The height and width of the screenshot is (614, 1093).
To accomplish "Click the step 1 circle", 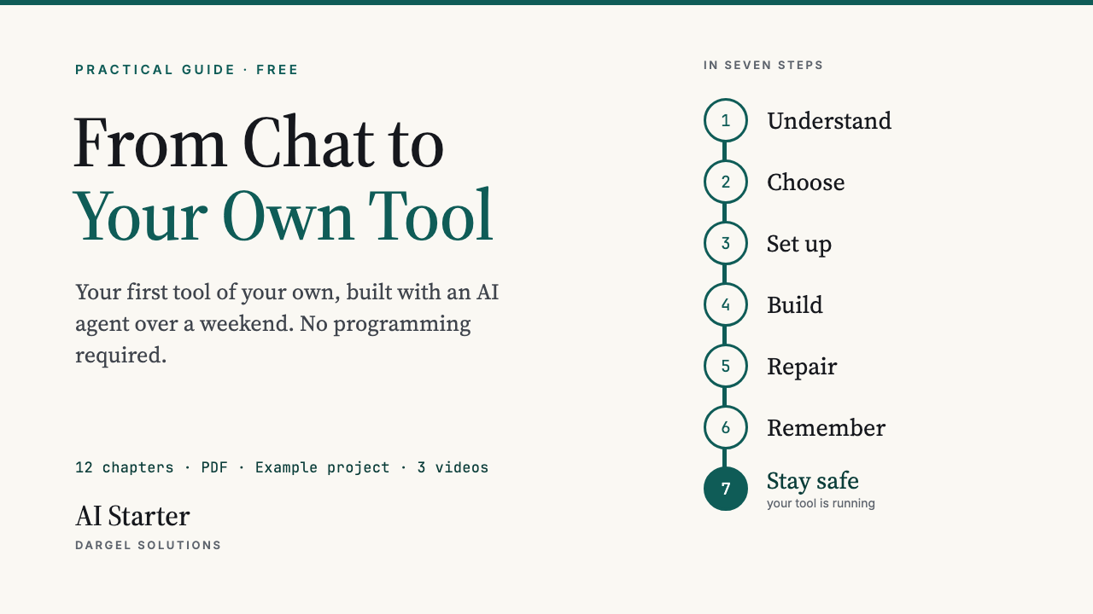I will [x=726, y=120].
